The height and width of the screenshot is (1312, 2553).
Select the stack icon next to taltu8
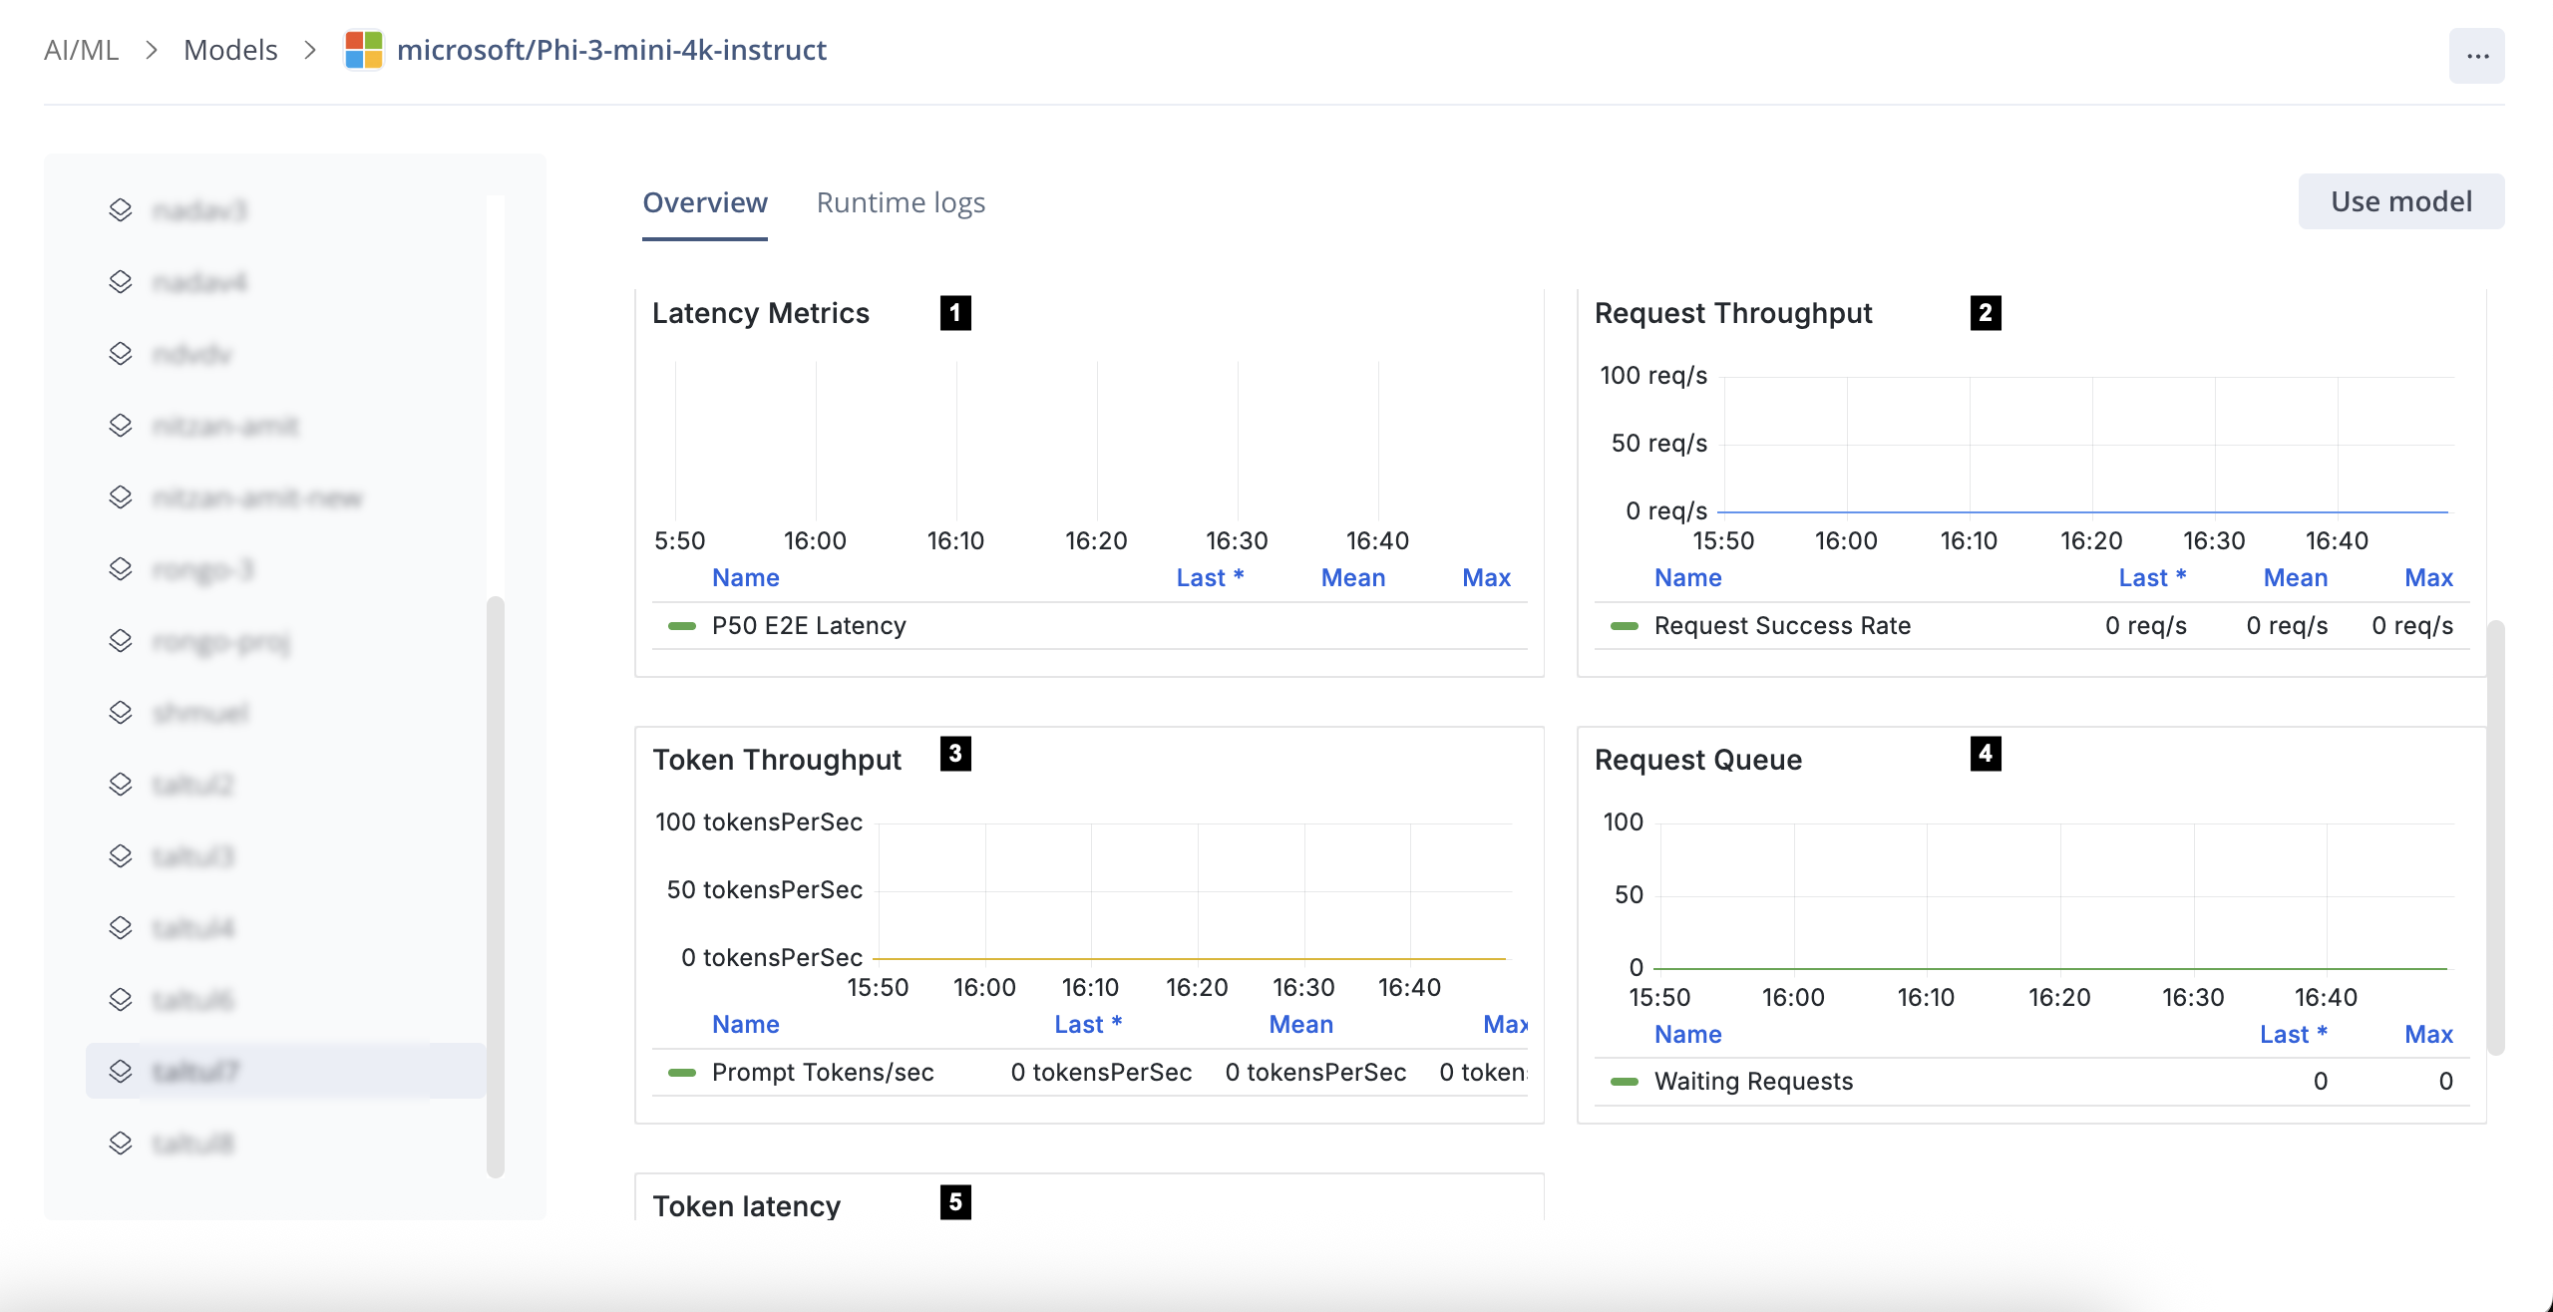point(121,1143)
